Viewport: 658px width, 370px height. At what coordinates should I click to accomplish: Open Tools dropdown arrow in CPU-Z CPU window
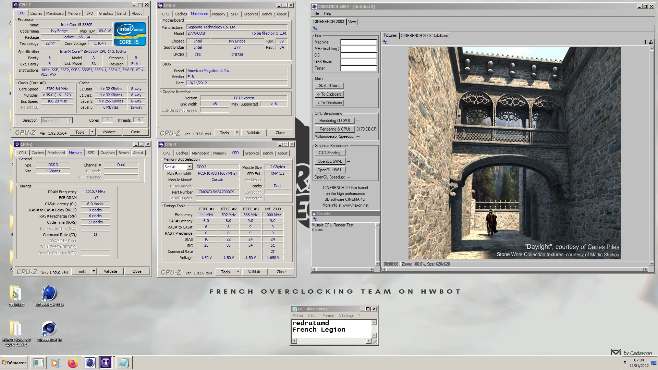[92, 132]
